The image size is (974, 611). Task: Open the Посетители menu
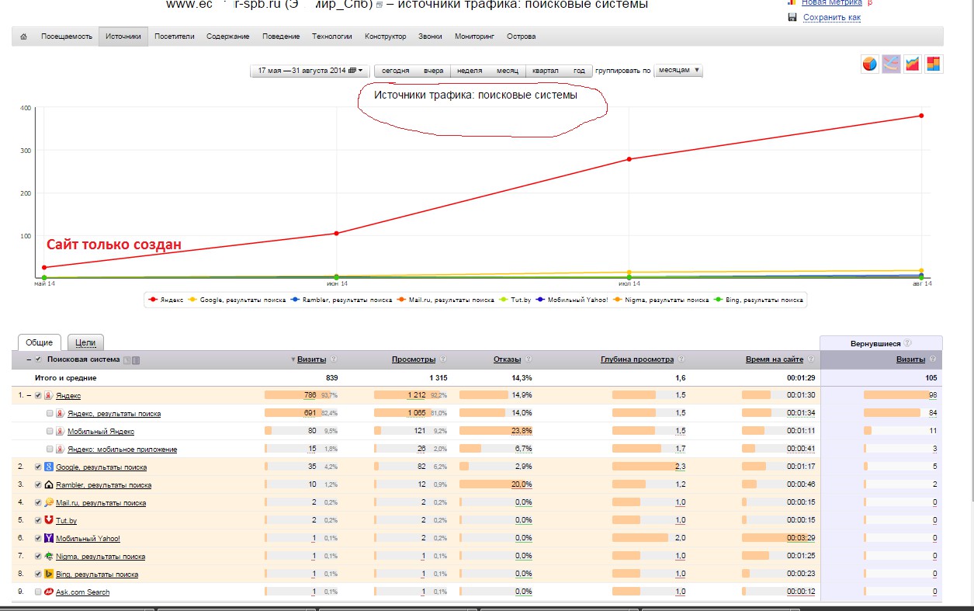(x=174, y=36)
